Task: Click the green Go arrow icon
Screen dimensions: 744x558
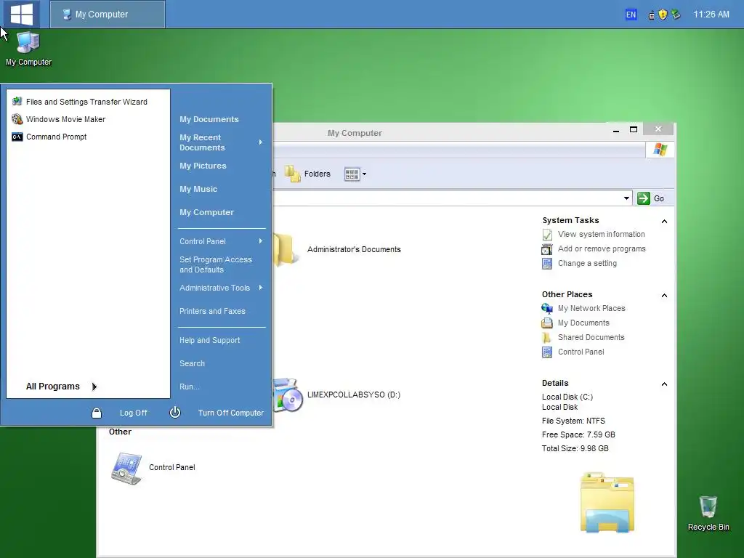Action: [x=644, y=198]
